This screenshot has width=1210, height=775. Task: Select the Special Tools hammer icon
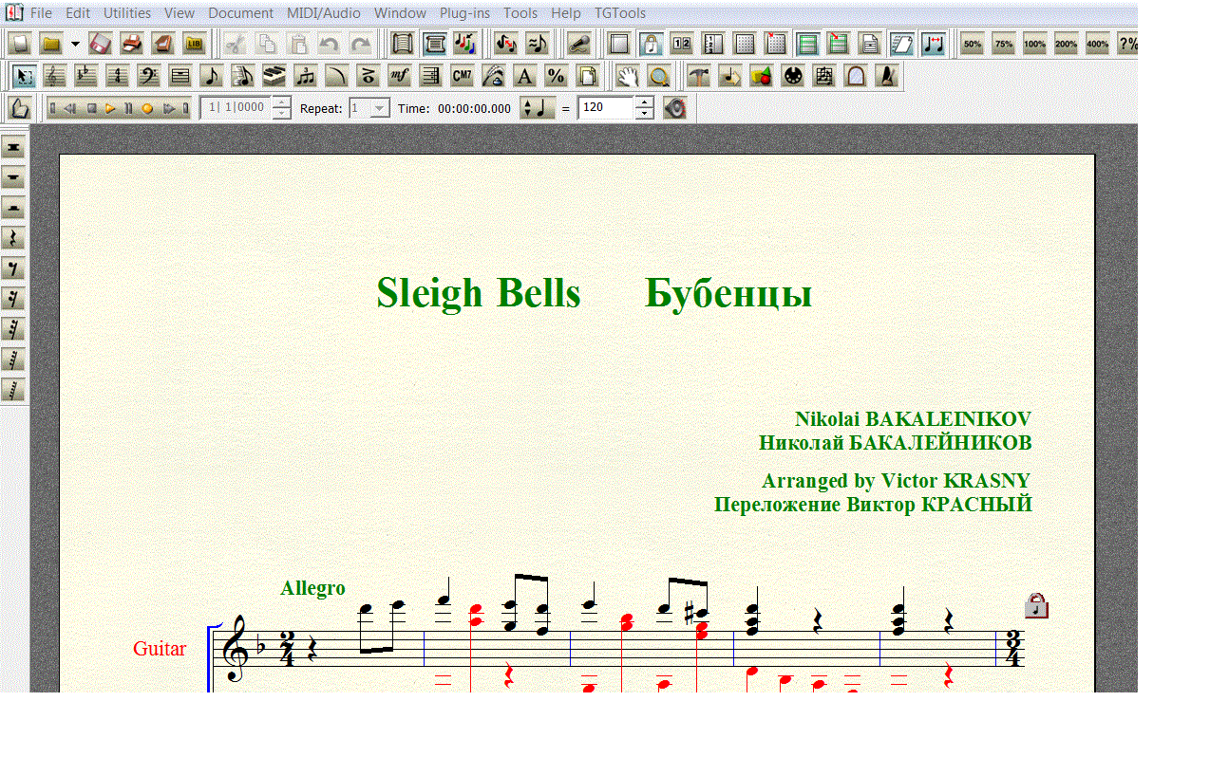[x=699, y=76]
